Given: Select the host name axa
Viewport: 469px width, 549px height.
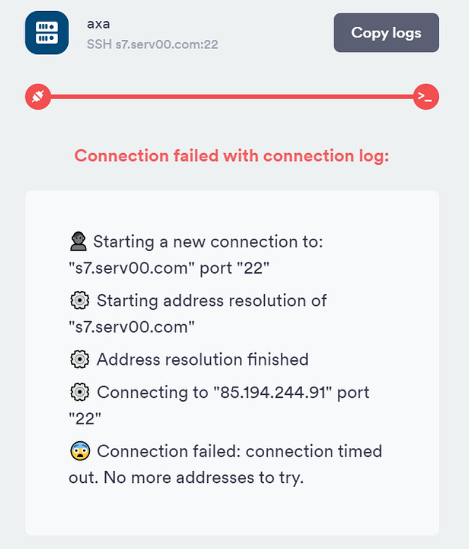Looking at the screenshot, I should coord(98,24).
